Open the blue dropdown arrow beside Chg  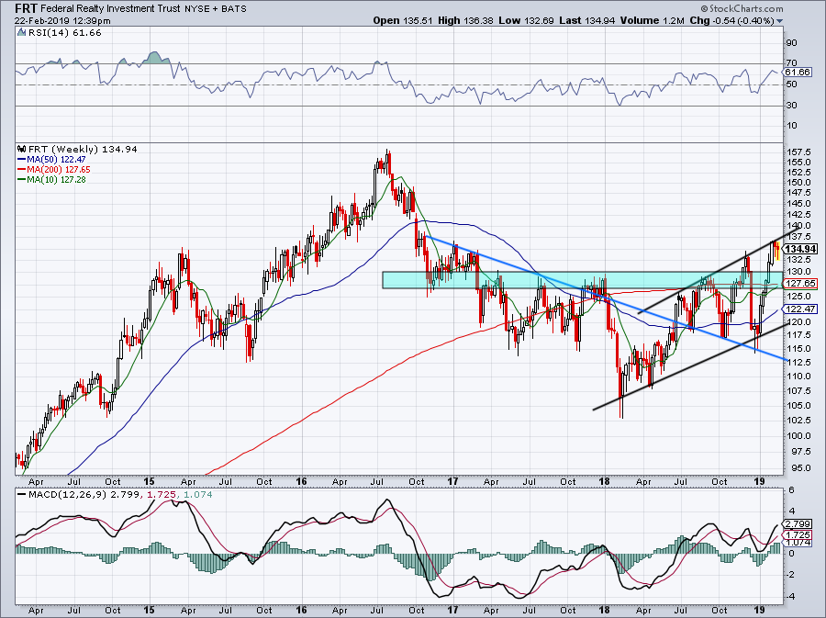(x=779, y=21)
